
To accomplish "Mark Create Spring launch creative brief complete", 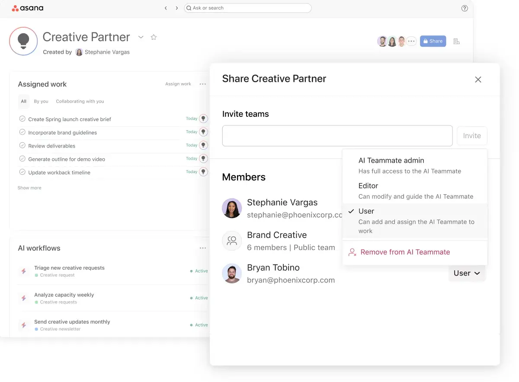I will (x=22, y=119).
